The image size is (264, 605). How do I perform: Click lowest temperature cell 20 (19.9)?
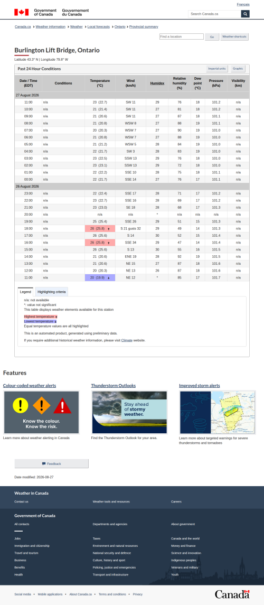100,277
